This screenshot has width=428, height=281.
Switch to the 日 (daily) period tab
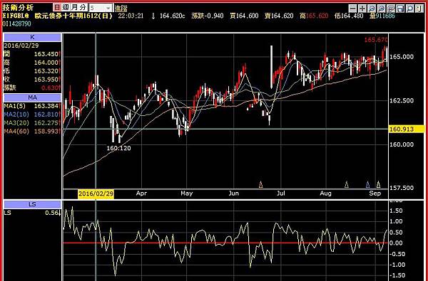coord(57,8)
